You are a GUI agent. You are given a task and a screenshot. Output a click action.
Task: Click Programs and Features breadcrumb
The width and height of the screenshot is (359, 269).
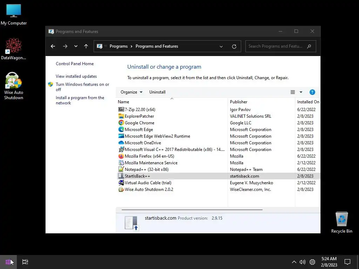(x=157, y=46)
